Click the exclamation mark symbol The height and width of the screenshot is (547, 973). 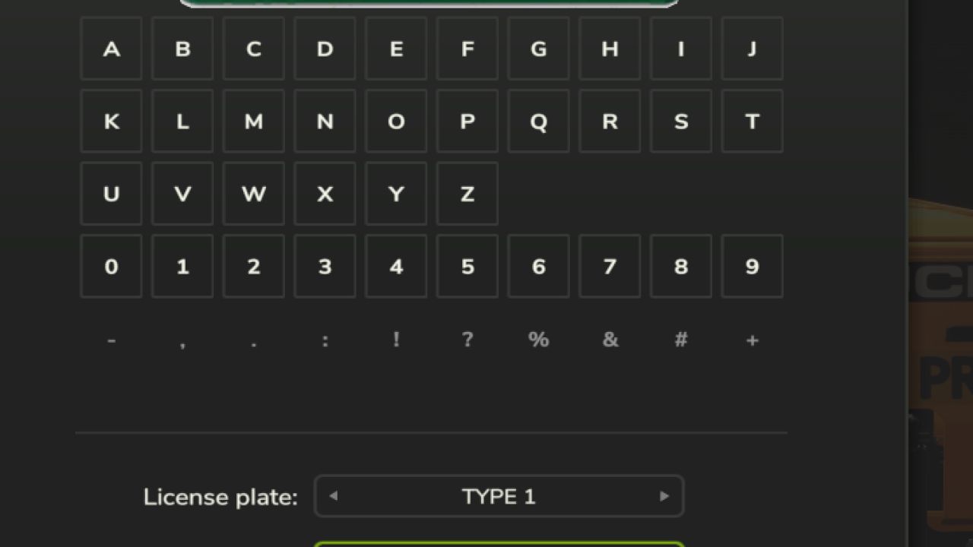coord(396,340)
